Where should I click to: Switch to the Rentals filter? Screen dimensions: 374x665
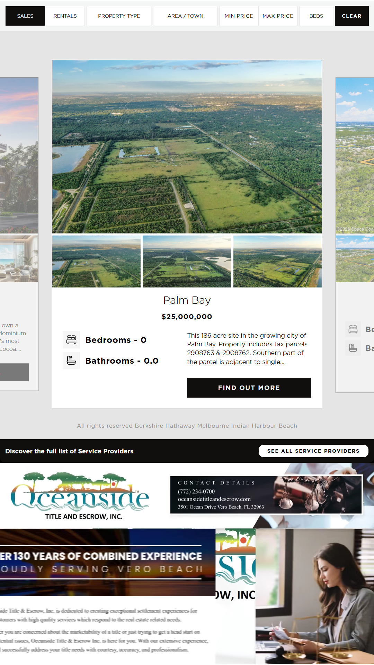[65, 16]
